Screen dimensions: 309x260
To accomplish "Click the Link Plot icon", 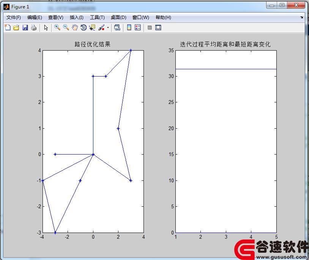I will 117,27.
